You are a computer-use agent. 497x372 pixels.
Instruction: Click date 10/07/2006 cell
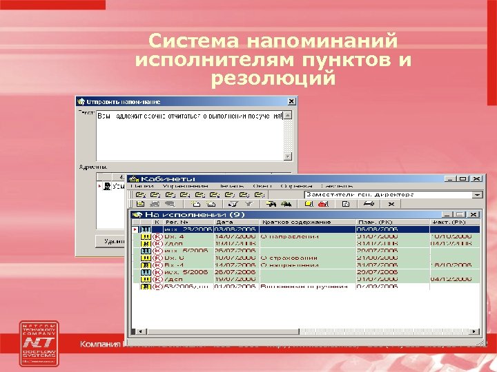pyautogui.click(x=237, y=258)
